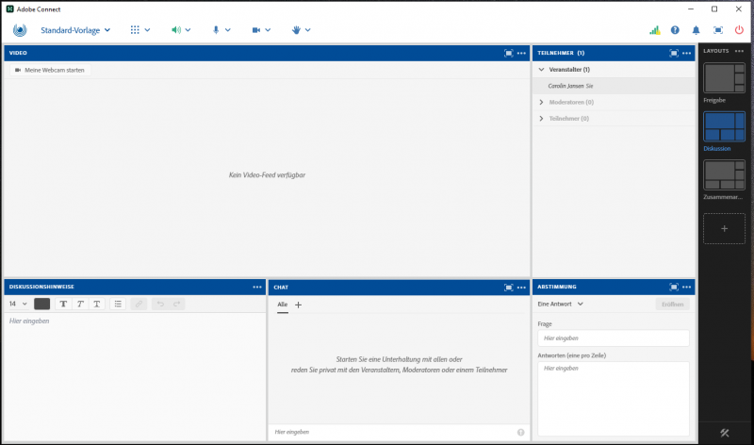Click Meine Webcam starten button
The image size is (754, 445).
[x=50, y=70]
